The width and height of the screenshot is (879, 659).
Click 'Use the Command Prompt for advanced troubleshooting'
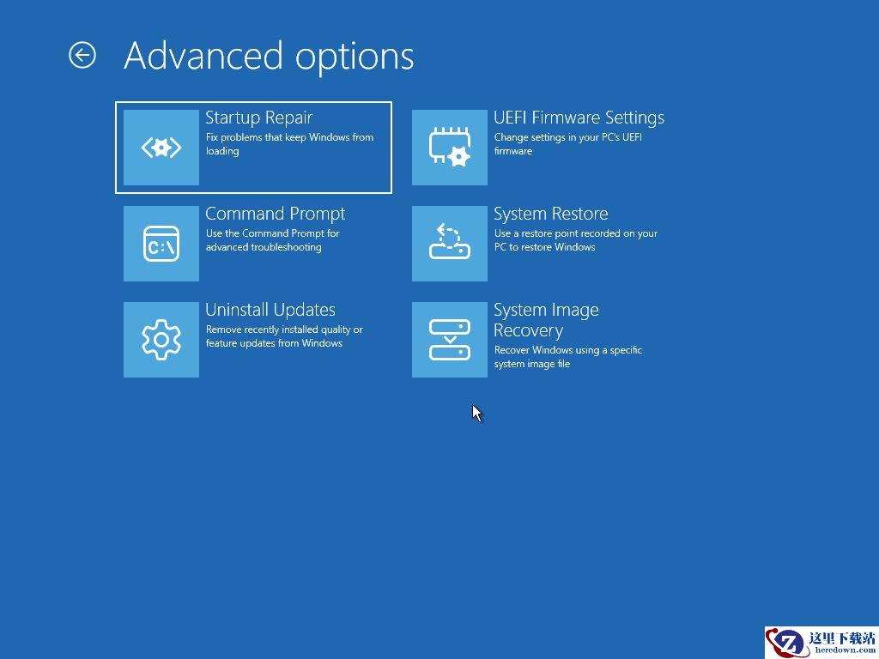tap(272, 240)
